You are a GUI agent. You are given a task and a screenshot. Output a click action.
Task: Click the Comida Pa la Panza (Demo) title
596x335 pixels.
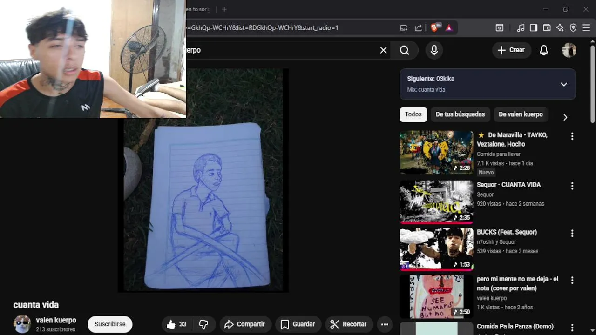(x=515, y=327)
